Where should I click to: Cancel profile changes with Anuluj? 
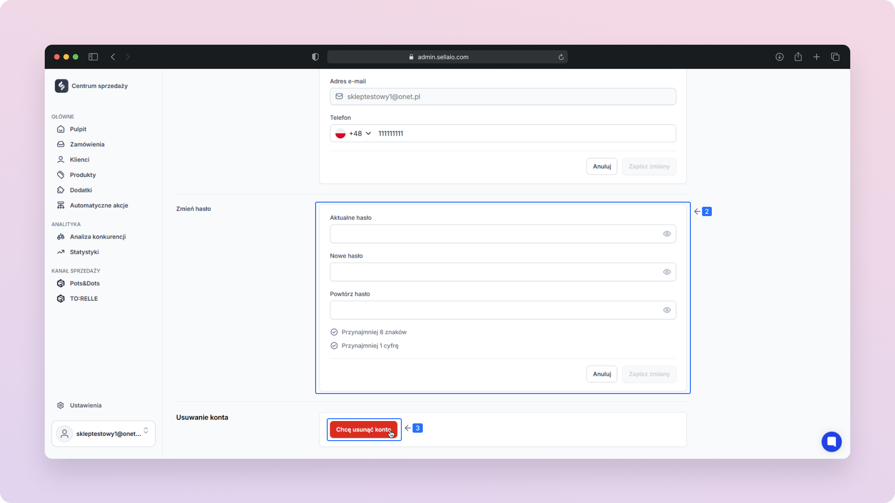coord(602,166)
